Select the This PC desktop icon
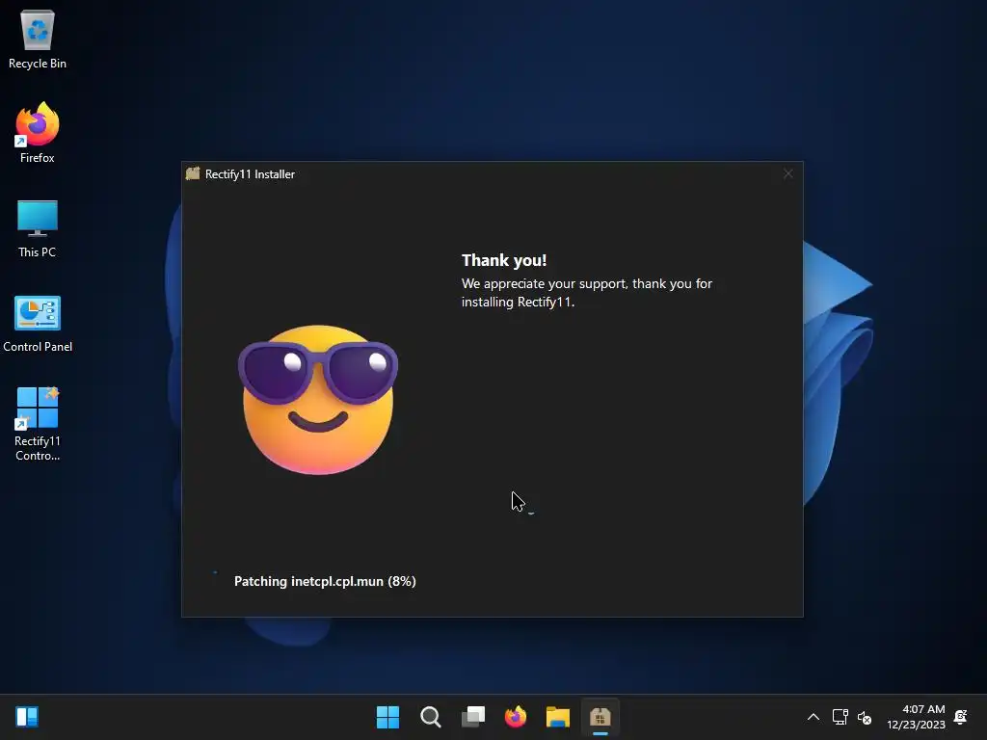Image resolution: width=987 pixels, height=740 pixels. click(38, 228)
